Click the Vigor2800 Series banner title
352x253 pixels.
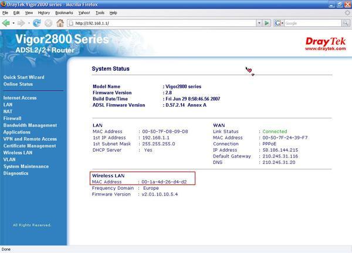point(62,39)
